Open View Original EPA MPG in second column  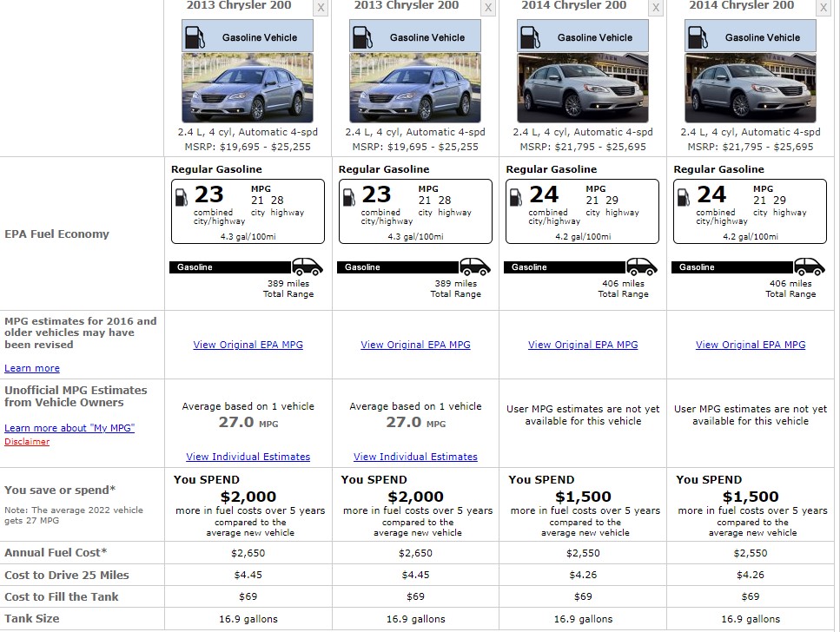416,345
